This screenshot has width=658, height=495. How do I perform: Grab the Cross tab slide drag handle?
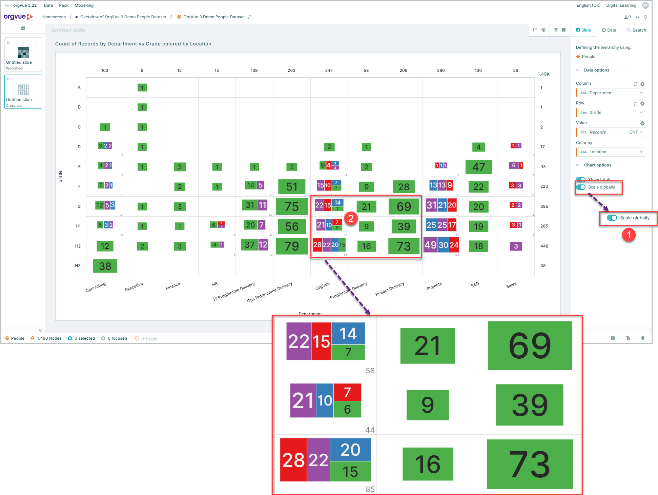(x=8, y=80)
